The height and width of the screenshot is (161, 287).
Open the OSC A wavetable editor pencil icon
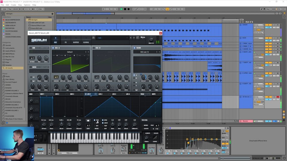pos(88,59)
